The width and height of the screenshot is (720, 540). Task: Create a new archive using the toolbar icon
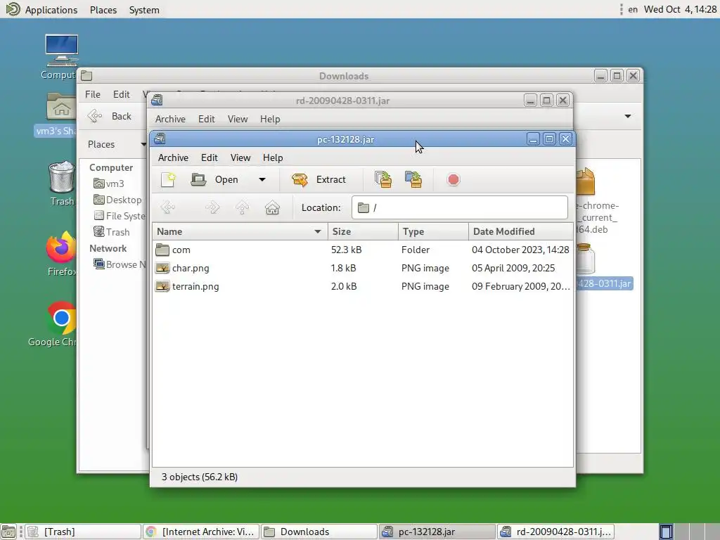tap(168, 179)
